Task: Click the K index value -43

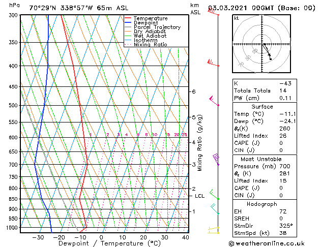Action: (285, 83)
